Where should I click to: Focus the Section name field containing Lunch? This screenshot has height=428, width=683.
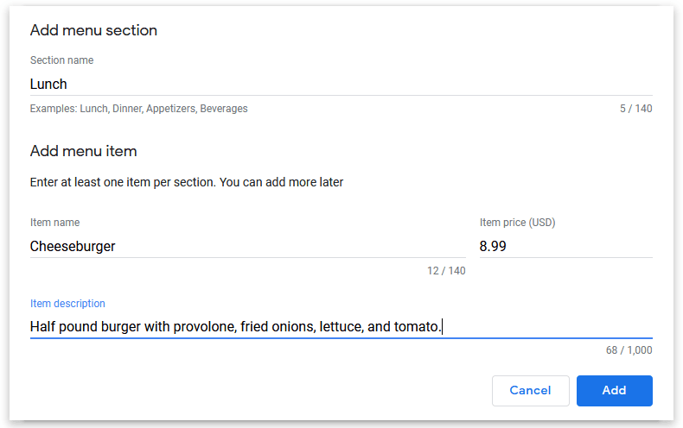[341, 84]
